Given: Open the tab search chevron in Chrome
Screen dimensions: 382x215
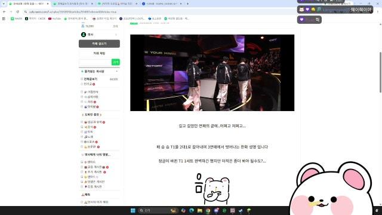Looking at the screenshot, I should [4, 4].
